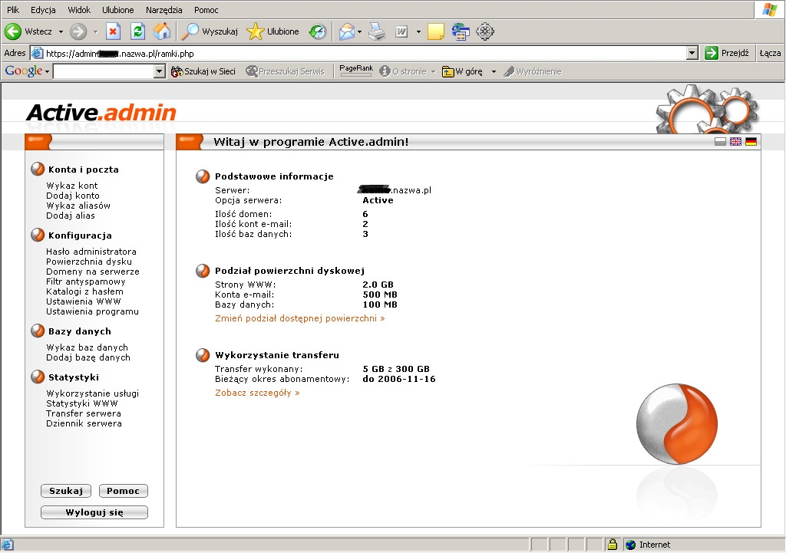Stop page loading with red X icon
Screen dimensions: 786x553
click(x=114, y=31)
